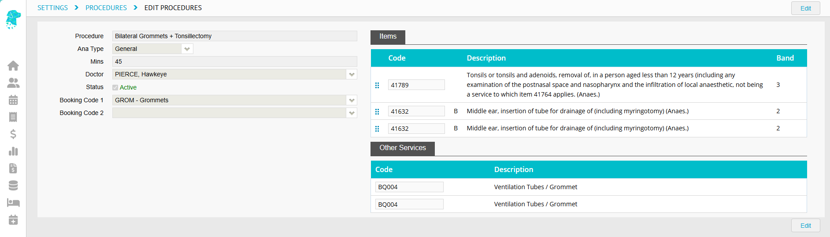This screenshot has height=237, width=830.
Task: Open the Booking Code 2 dropdown
Action: click(x=352, y=113)
